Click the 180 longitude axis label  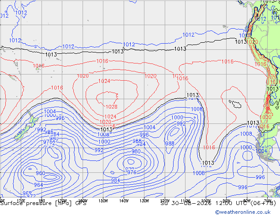coord(42,201)
